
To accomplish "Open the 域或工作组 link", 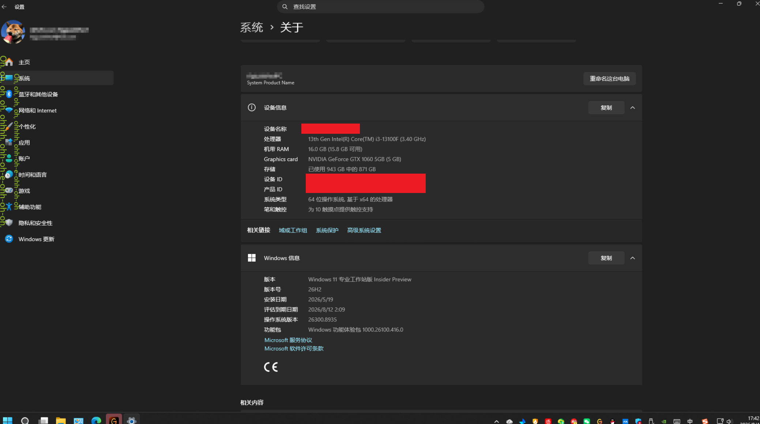I will click(293, 230).
